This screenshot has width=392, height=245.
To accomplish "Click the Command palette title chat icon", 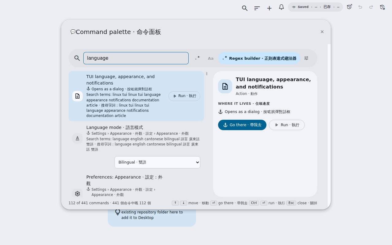I will pos(73,32).
